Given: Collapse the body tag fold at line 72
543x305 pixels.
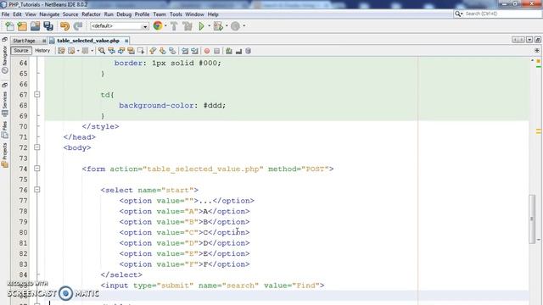Looking at the screenshot, I should click(37, 147).
